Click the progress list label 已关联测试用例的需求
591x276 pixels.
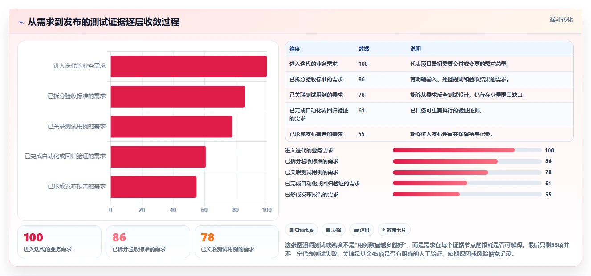click(312, 172)
